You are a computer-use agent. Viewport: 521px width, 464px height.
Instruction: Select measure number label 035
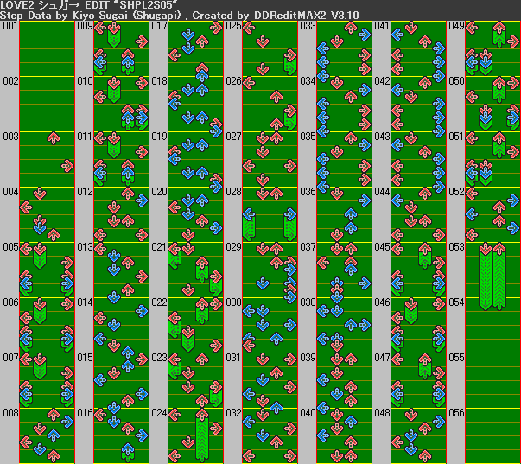tap(308, 137)
